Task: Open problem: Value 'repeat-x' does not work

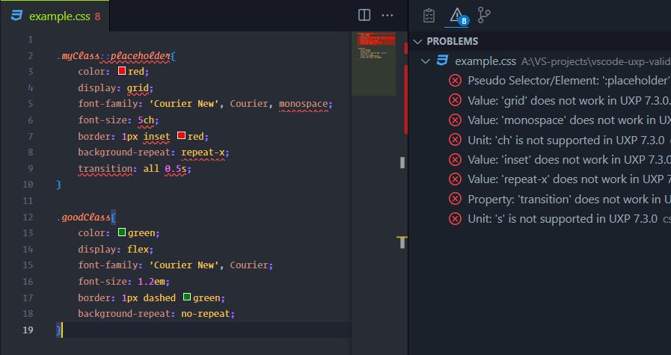Action: pyautogui.click(x=569, y=179)
